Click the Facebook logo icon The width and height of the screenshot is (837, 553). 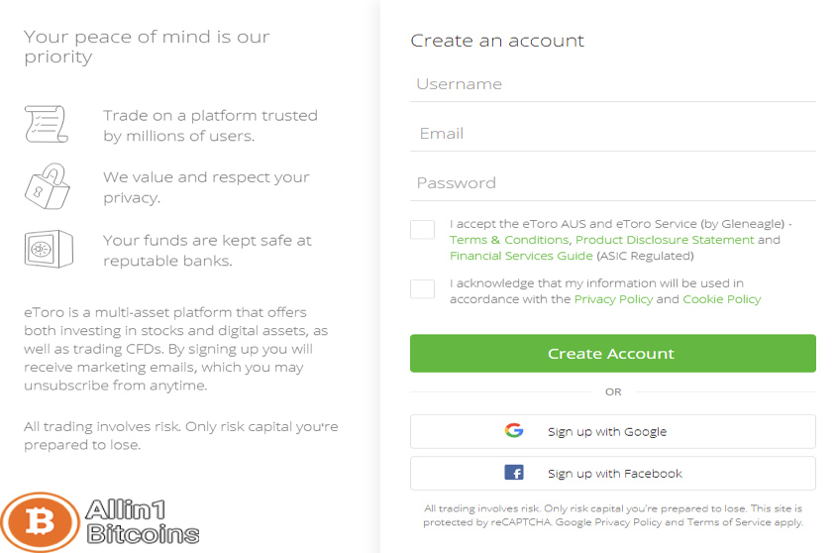click(514, 473)
